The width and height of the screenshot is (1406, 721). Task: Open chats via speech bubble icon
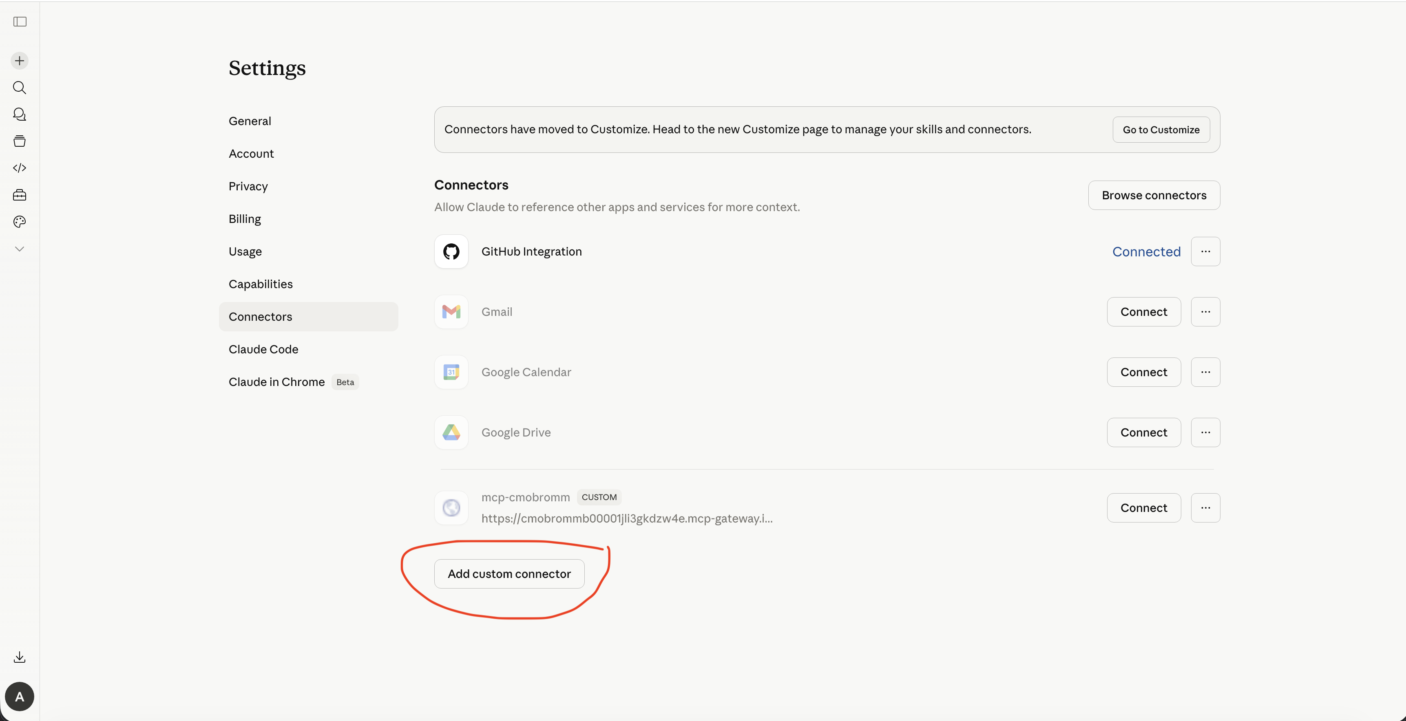[20, 114]
